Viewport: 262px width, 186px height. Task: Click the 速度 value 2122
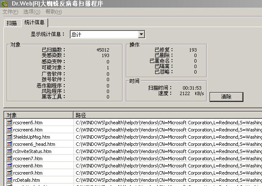click(185, 93)
